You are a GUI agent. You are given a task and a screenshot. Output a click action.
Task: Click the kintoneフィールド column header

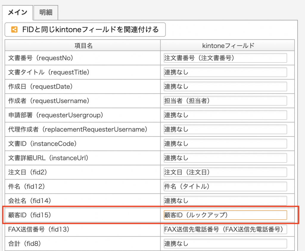pos(227,46)
